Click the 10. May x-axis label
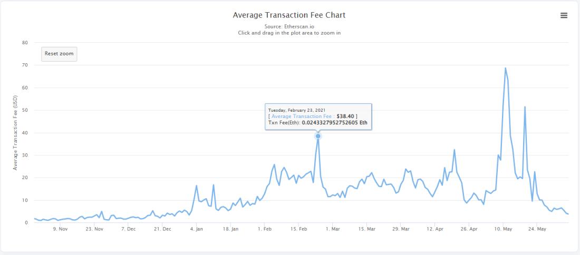 point(504,229)
